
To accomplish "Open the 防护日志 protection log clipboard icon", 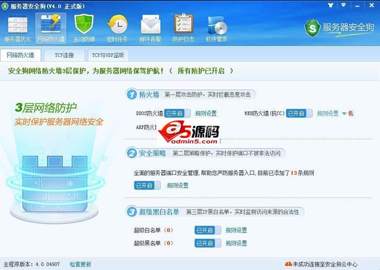I will coord(184,29).
